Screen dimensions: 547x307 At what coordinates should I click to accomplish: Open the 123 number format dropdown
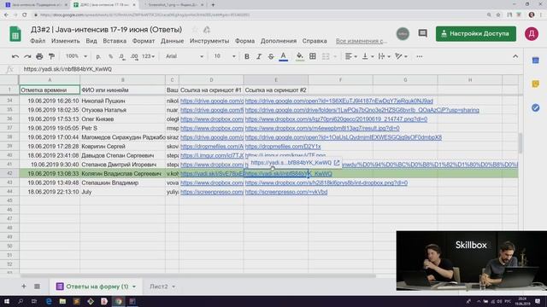pyautogui.click(x=148, y=56)
